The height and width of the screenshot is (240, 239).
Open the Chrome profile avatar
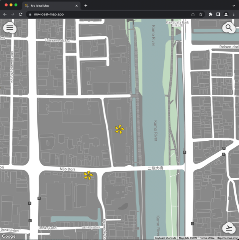226,14
